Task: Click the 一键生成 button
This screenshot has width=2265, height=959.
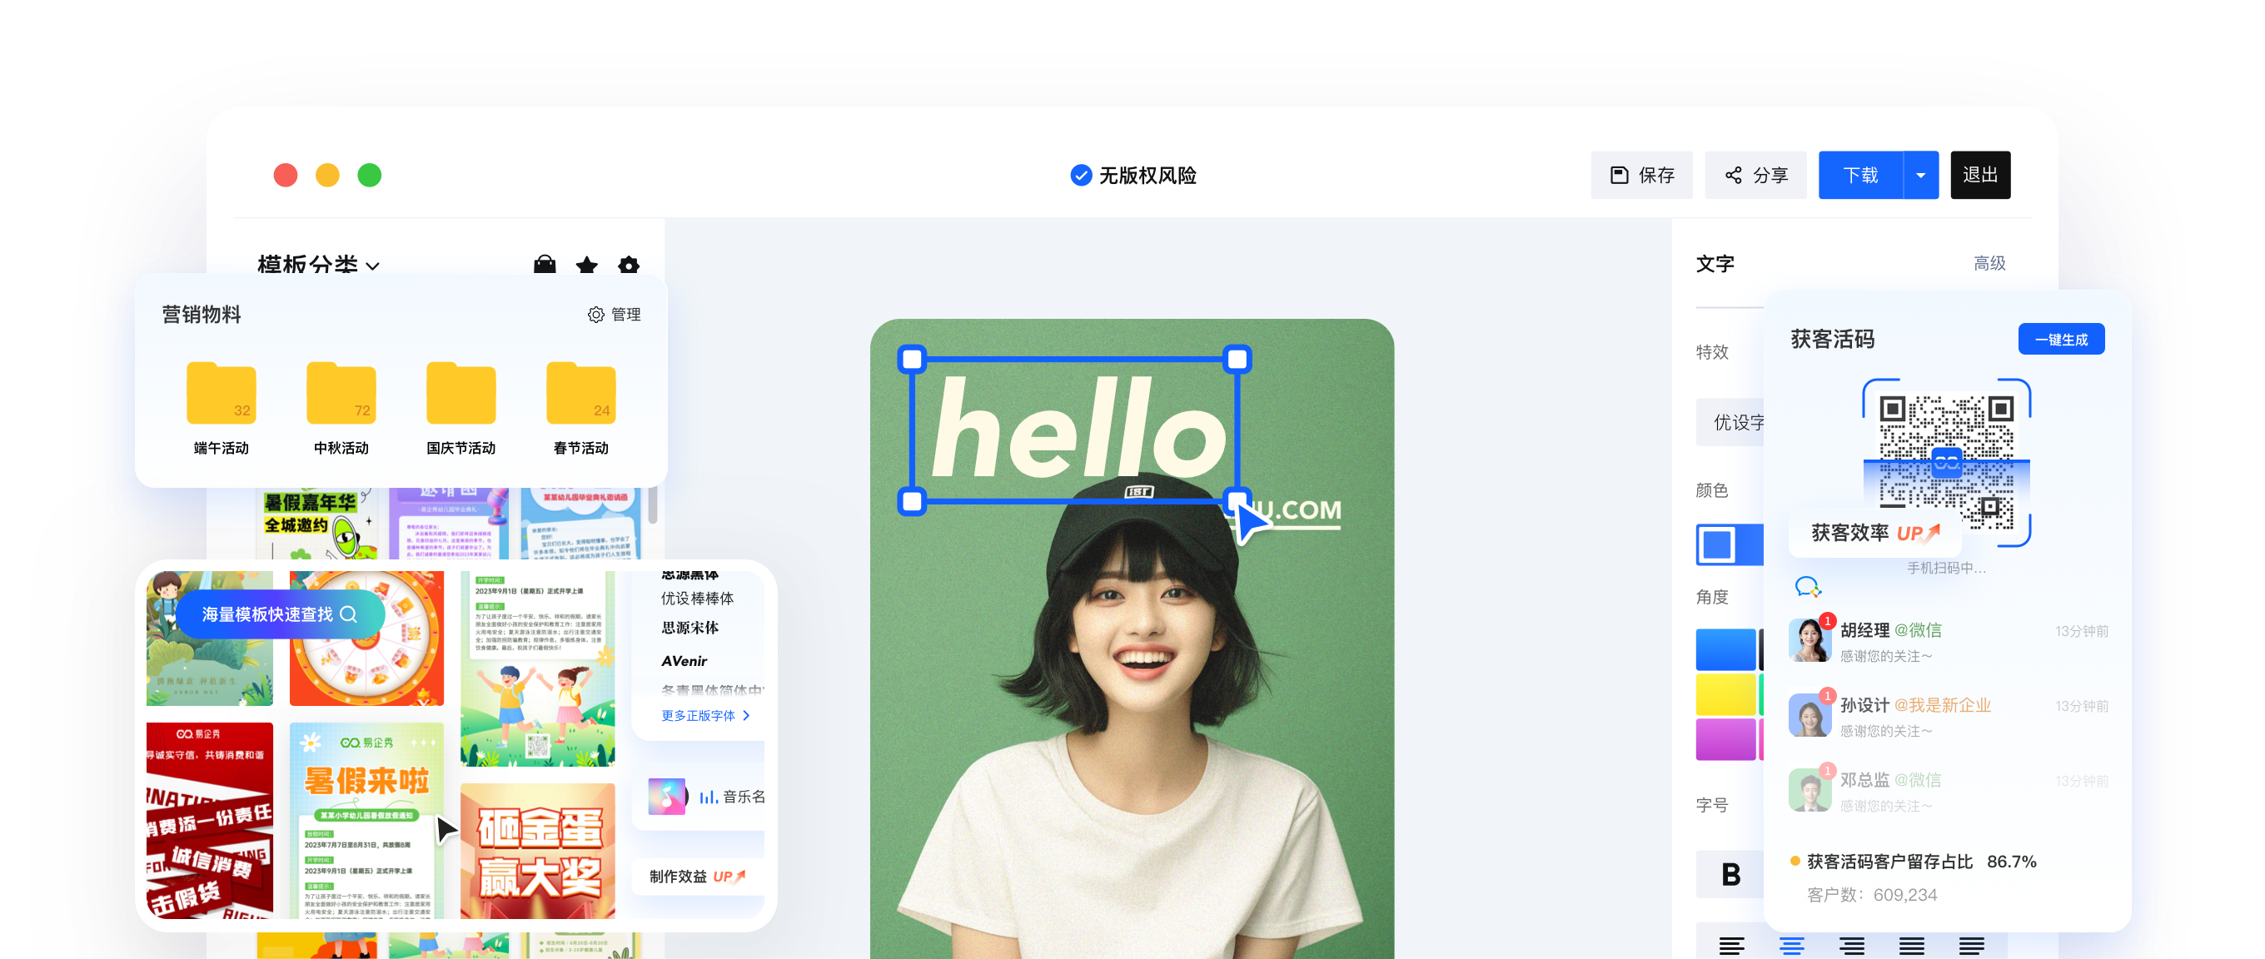Action: point(2060,340)
